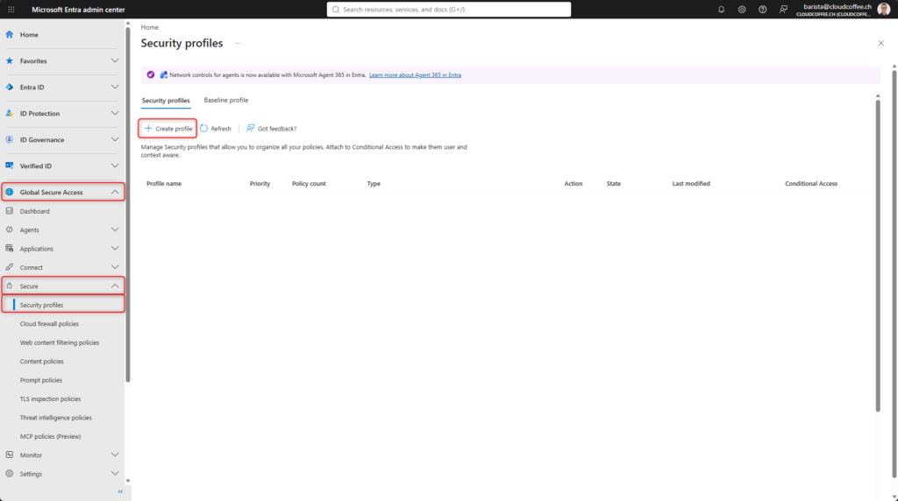
Task: Click the Got feedback? button
Action: [272, 129]
